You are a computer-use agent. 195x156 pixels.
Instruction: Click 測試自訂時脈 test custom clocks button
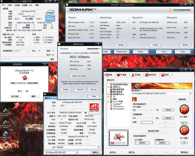154,131
